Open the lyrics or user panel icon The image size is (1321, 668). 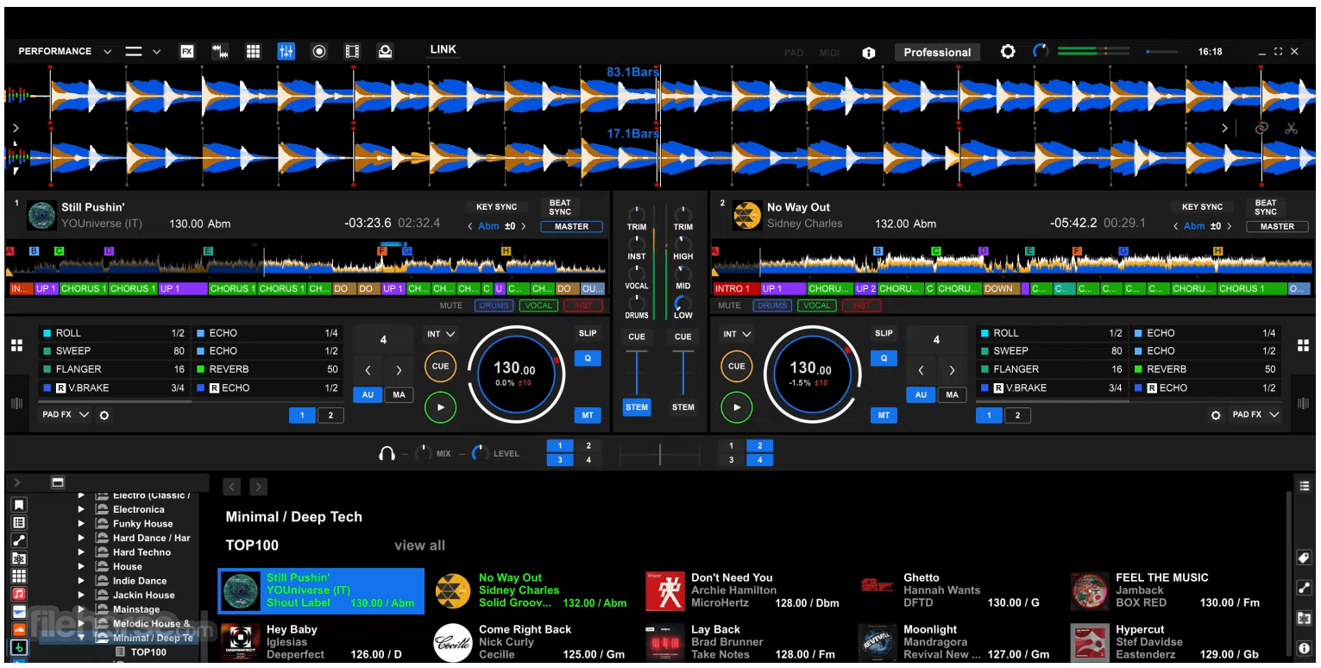point(385,52)
